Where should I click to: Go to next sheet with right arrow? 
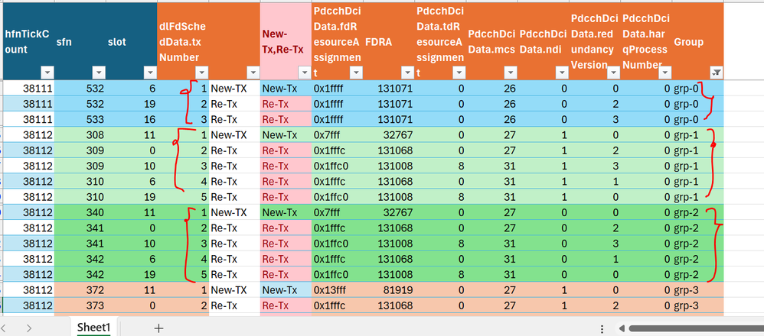point(29,328)
